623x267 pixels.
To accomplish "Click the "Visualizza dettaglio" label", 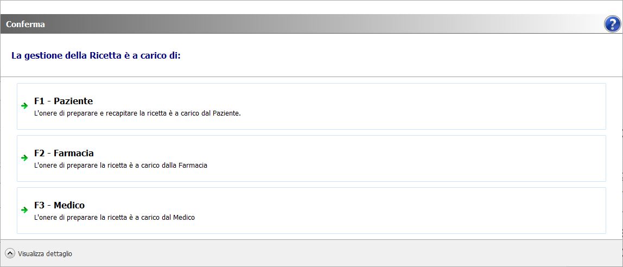I will pyautogui.click(x=45, y=253).
